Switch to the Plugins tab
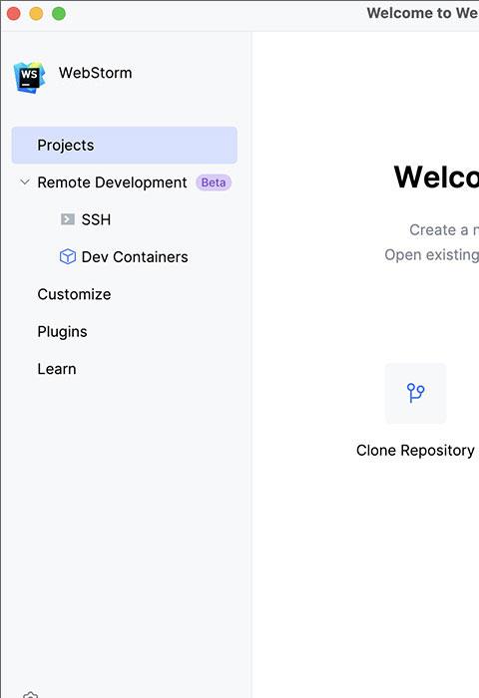The image size is (479, 698). point(62,332)
